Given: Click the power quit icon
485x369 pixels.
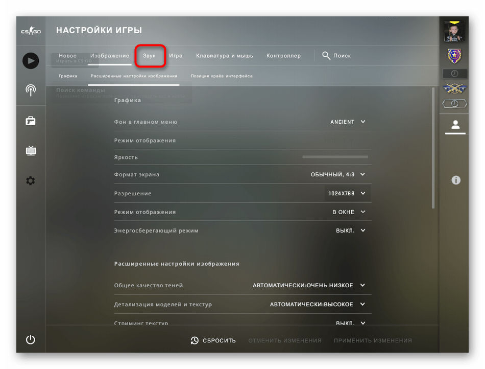Looking at the screenshot, I should pyautogui.click(x=31, y=340).
